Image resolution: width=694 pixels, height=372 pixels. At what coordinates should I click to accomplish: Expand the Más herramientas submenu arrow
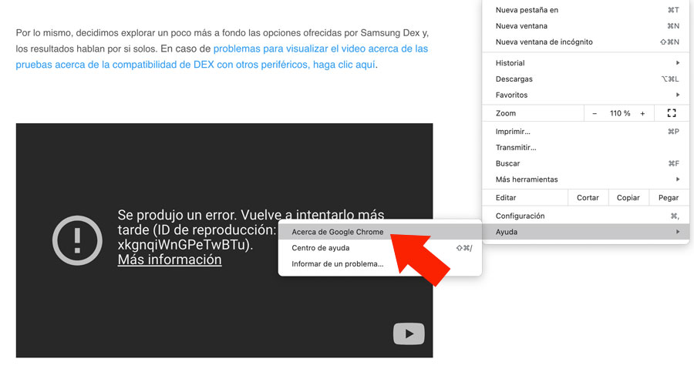point(678,179)
